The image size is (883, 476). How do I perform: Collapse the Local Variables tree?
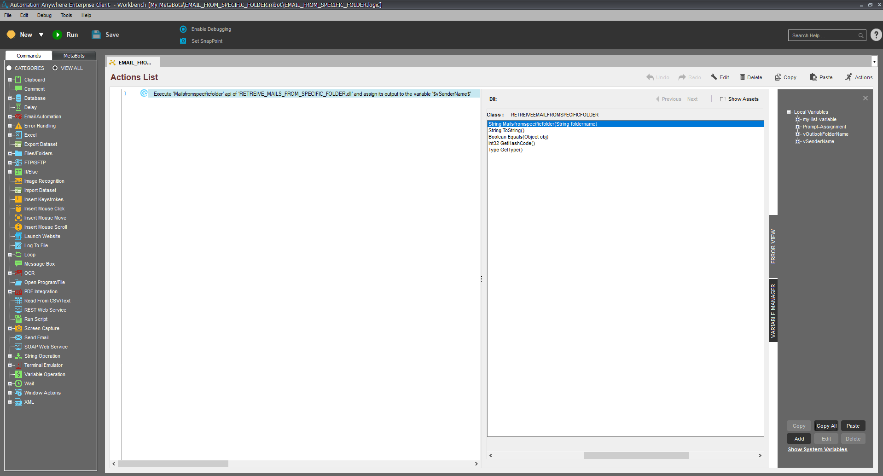789,112
